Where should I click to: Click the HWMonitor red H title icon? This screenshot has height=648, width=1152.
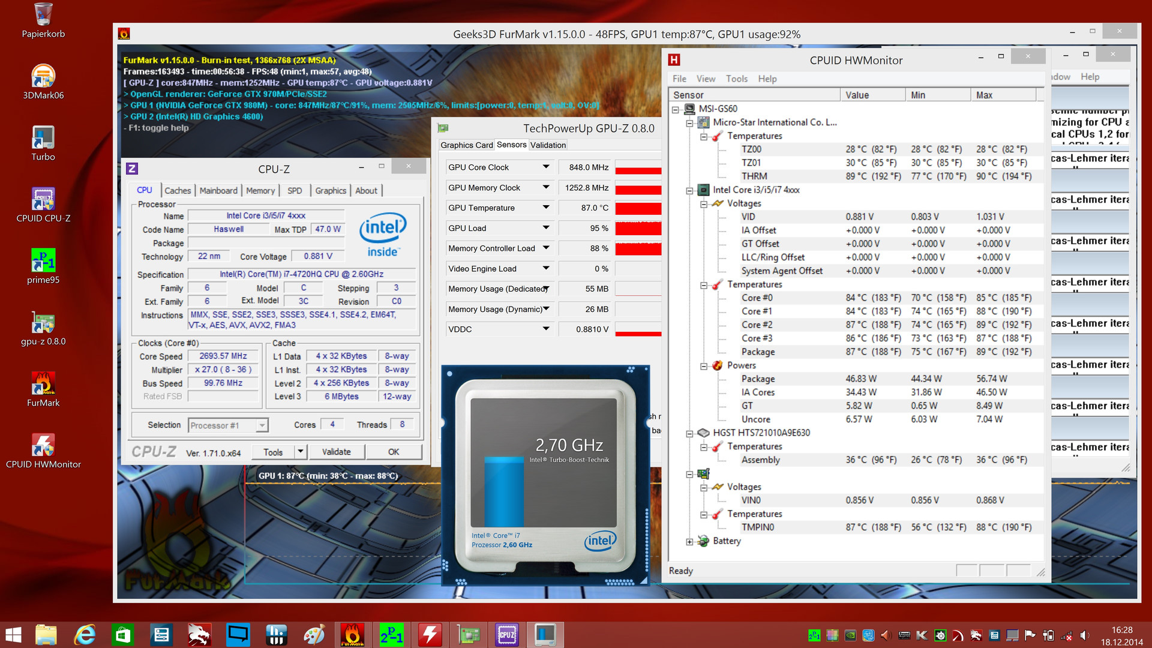pos(674,59)
